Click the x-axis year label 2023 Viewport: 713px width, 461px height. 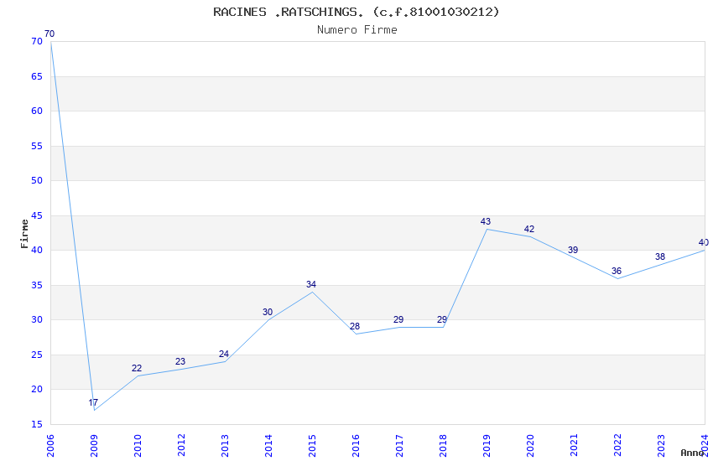pyautogui.click(x=661, y=446)
